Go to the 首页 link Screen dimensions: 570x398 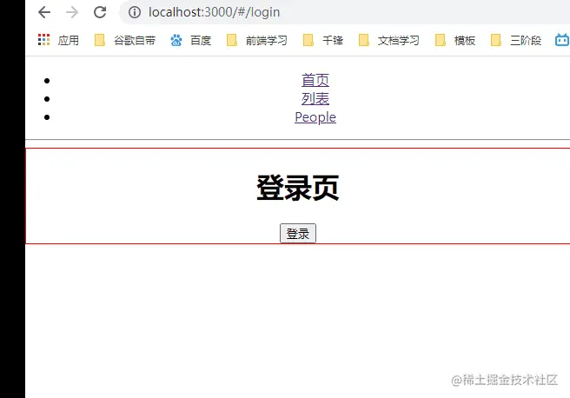(x=315, y=80)
